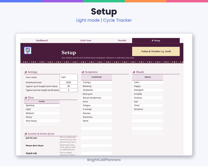The image size is (208, 166).
Task: Click the Symptoms section heading
Action: click(x=91, y=72)
